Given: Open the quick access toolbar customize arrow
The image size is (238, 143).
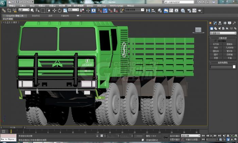Looking at the screenshot, I should tap(33, 2).
